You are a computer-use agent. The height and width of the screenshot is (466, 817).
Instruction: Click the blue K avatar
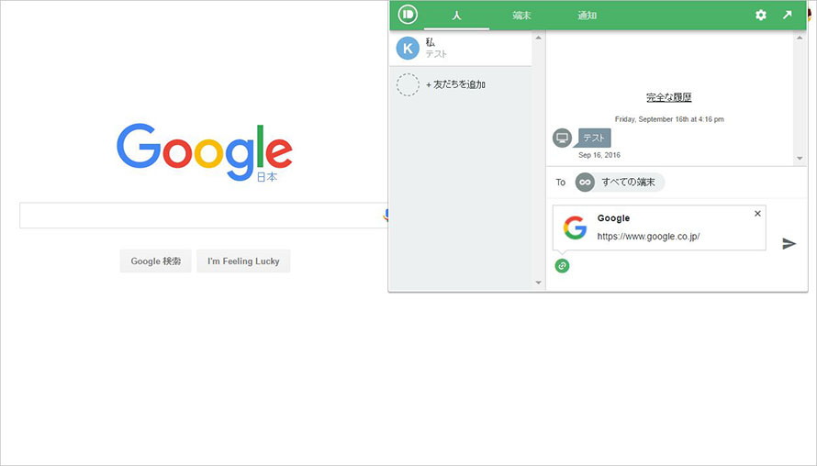coord(408,49)
